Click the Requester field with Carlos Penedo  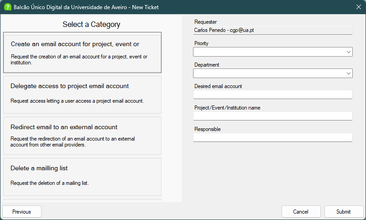click(x=272, y=30)
